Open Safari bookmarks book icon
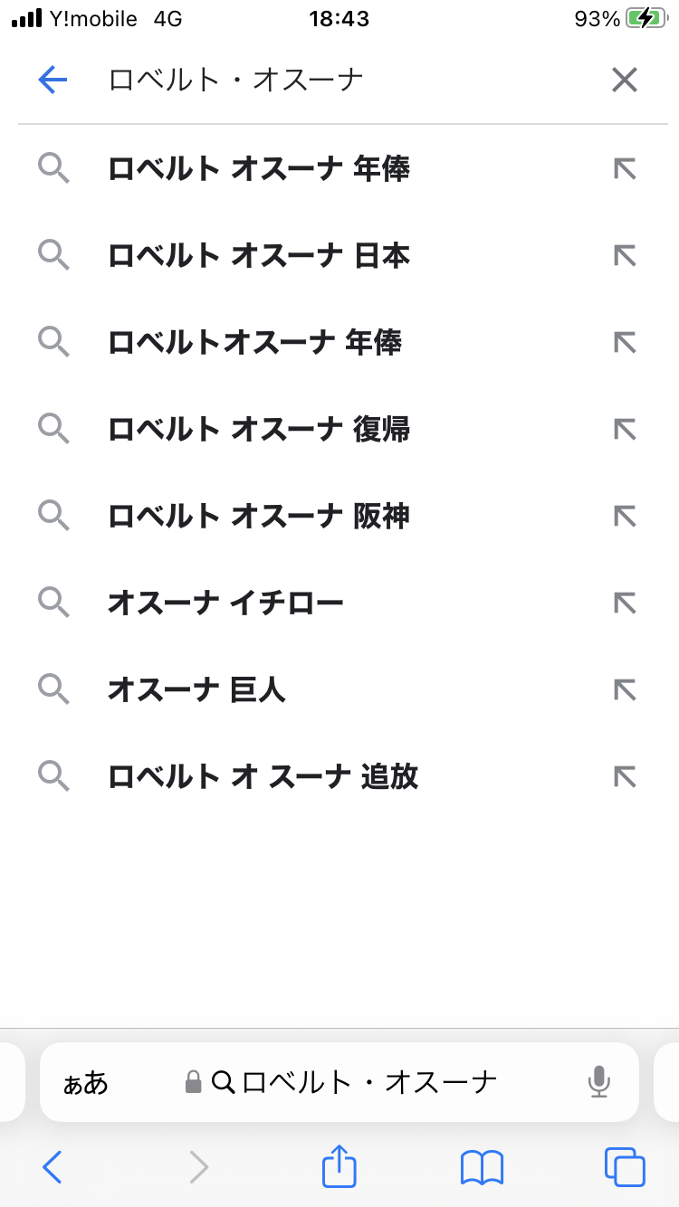 click(482, 1166)
